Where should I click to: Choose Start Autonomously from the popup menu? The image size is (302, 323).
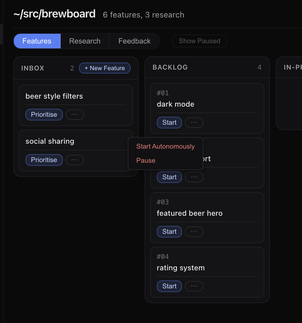coord(165,146)
